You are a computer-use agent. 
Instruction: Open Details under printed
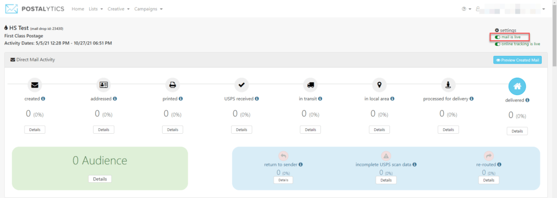pos(172,130)
